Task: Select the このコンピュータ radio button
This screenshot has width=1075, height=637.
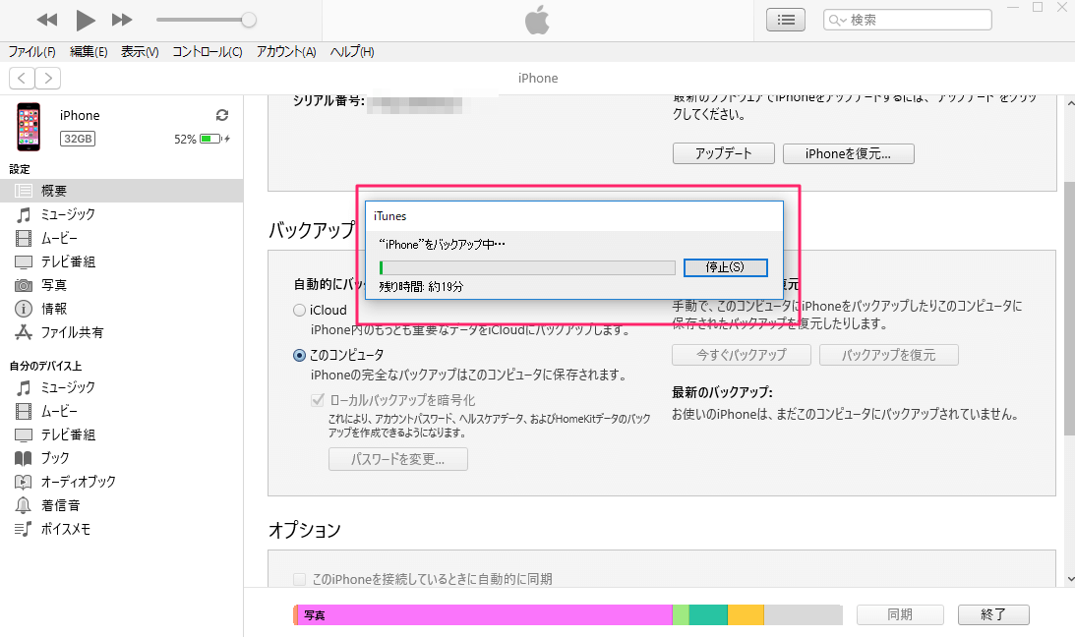Action: tap(300, 355)
